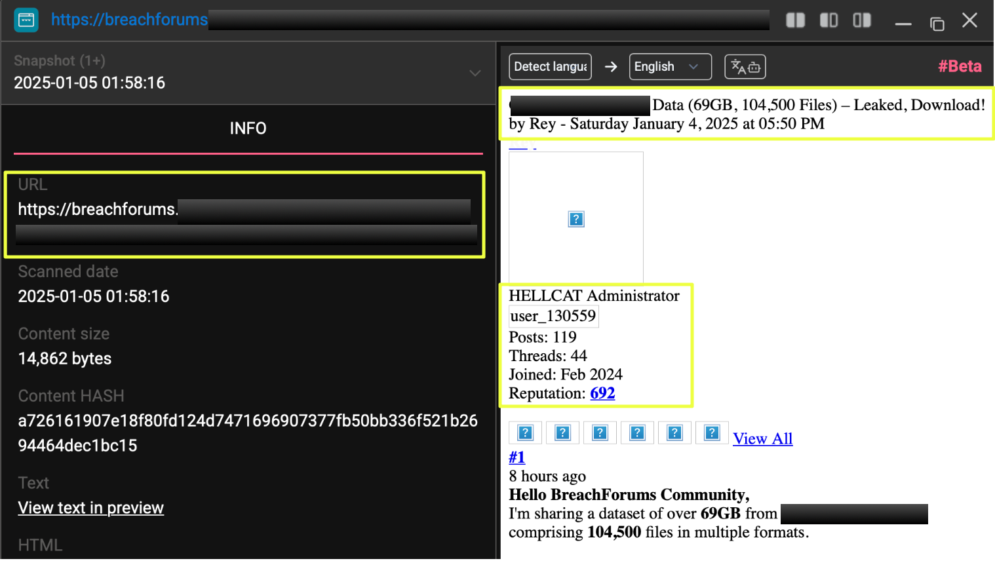Select the right split panel layout icon
995x561 pixels.
click(862, 20)
